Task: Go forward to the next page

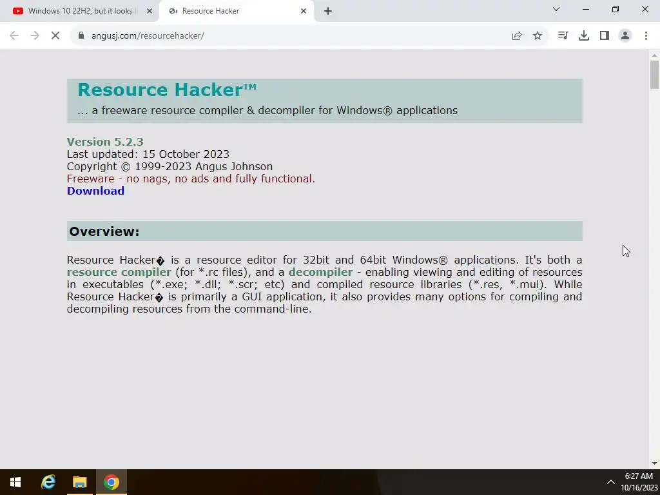Action: pyautogui.click(x=35, y=36)
